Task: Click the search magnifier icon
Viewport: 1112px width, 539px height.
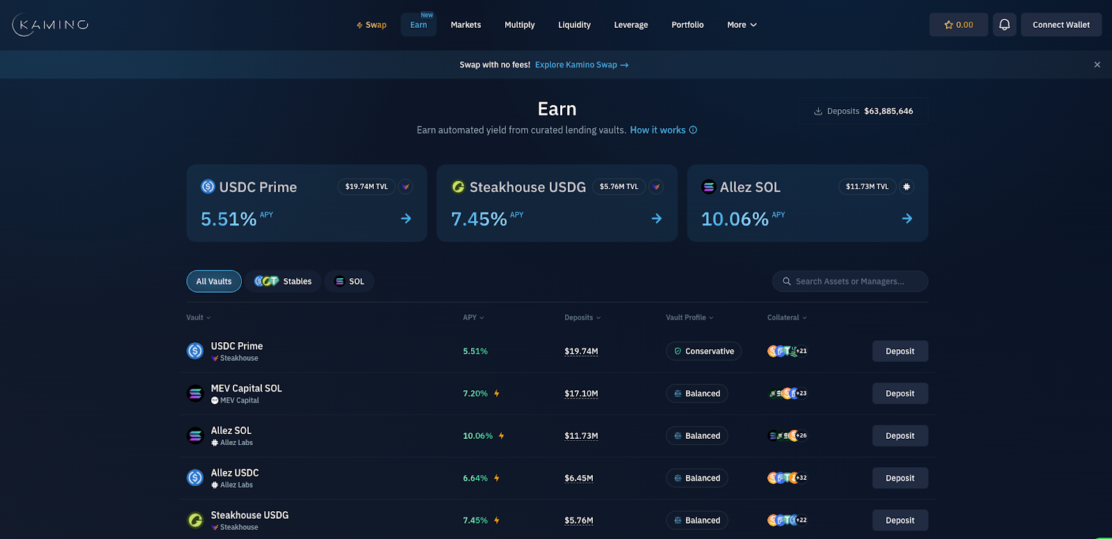Action: tap(787, 282)
